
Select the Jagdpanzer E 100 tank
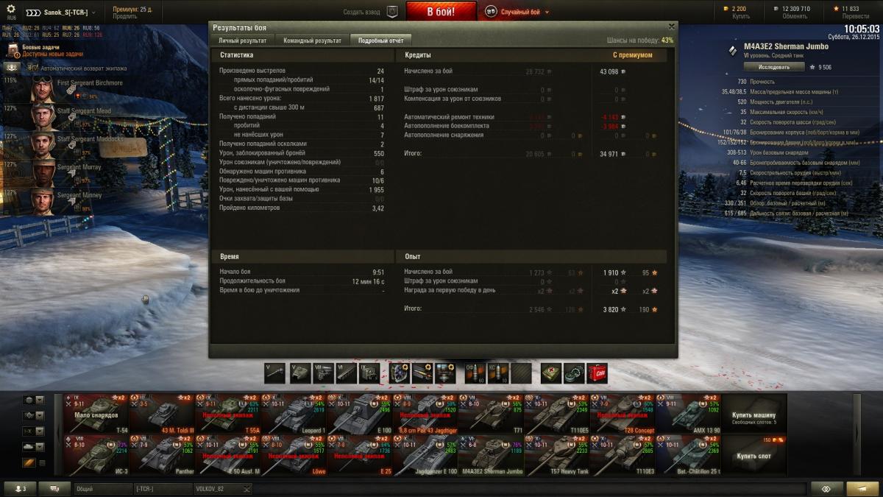click(425, 455)
